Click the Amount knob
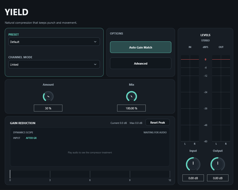This screenshot has height=190, width=238. coord(48,96)
